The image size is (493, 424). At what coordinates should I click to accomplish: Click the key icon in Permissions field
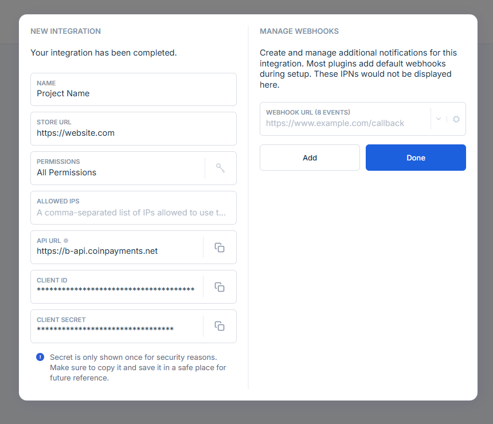coord(220,168)
